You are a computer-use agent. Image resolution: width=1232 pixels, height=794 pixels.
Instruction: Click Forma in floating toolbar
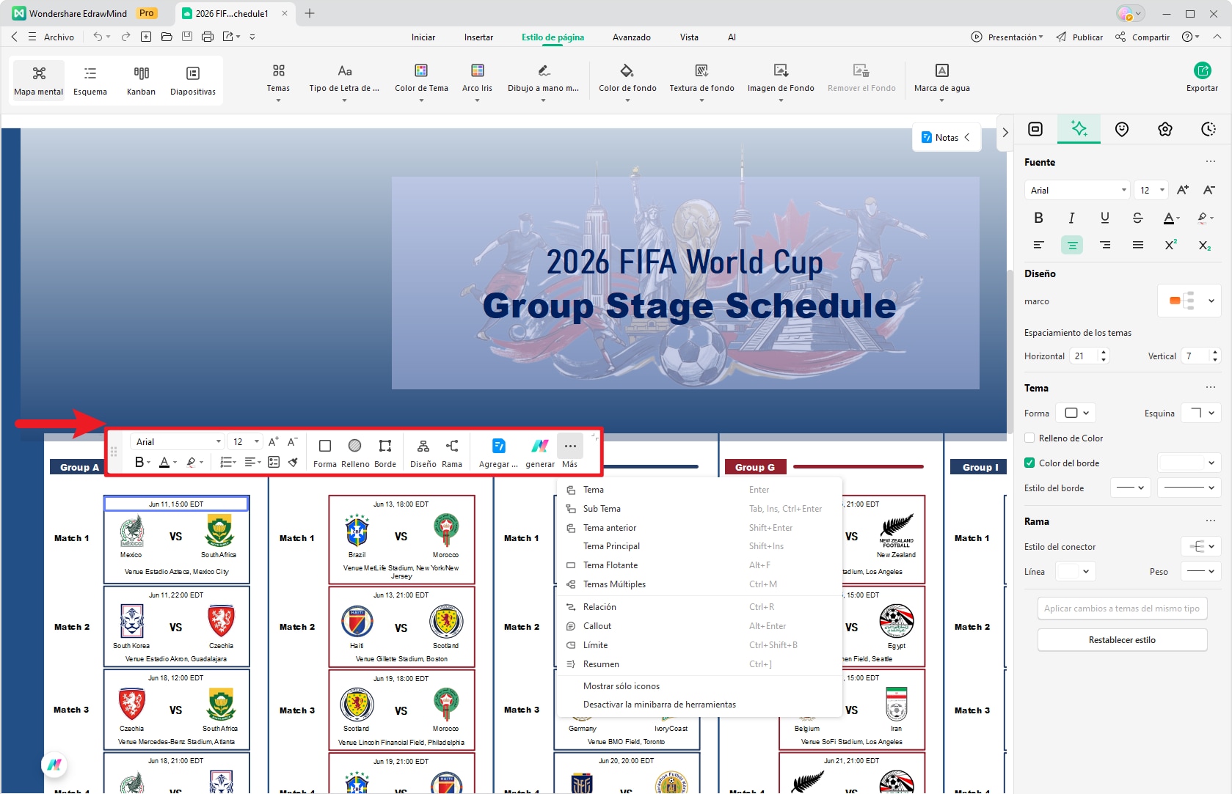coord(325,453)
